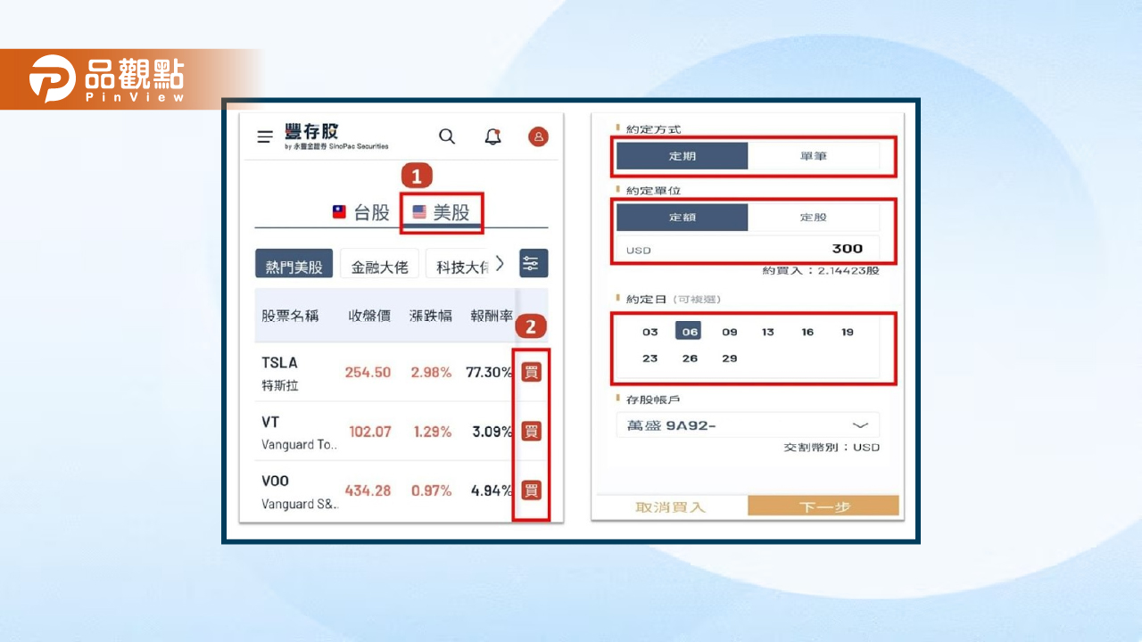
Task: Tap the buy icon for TSLA
Action: [x=532, y=372]
